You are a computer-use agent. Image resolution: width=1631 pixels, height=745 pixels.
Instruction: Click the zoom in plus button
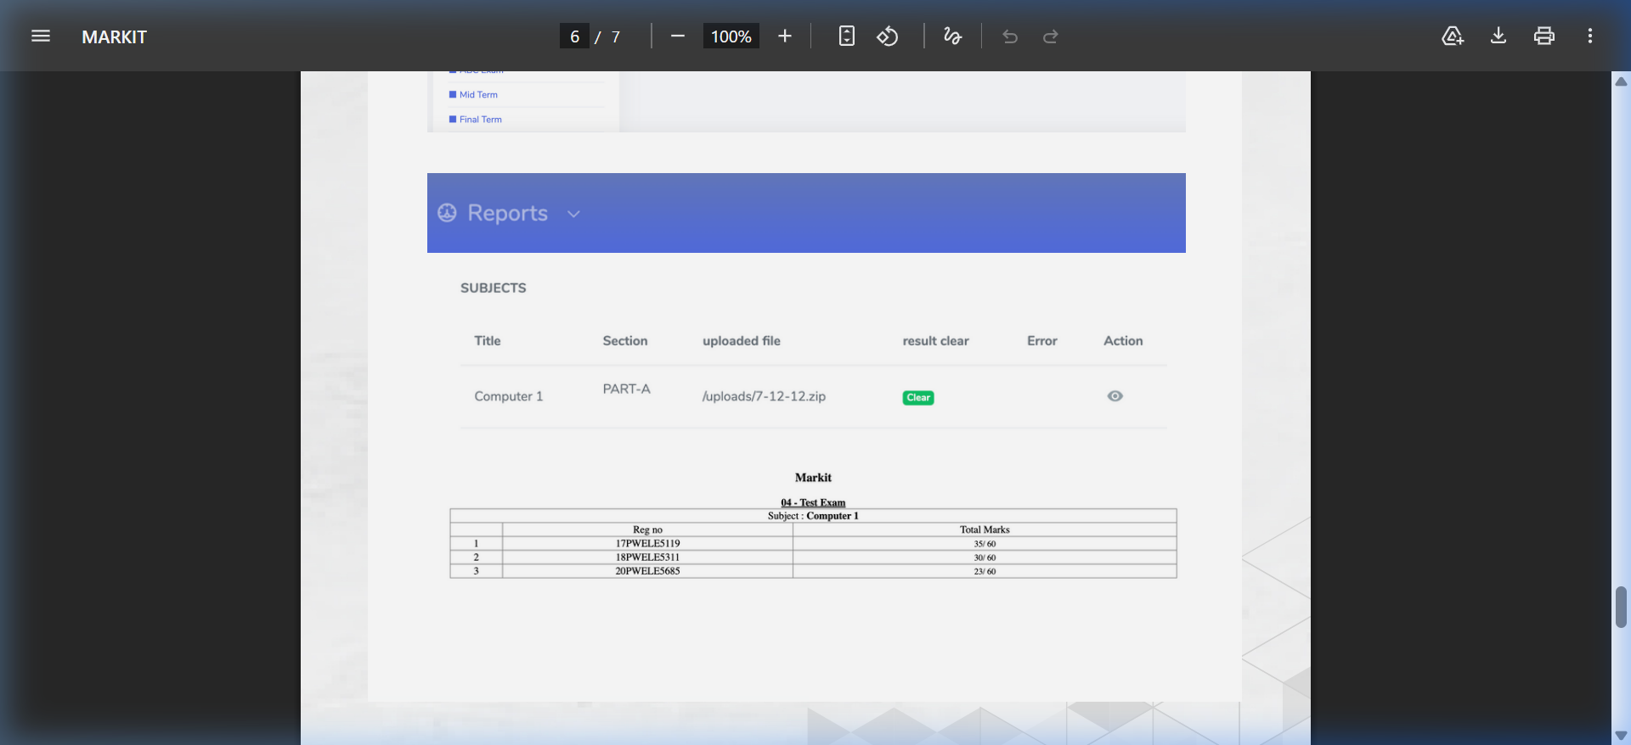click(x=784, y=36)
